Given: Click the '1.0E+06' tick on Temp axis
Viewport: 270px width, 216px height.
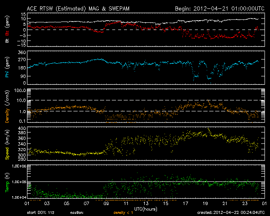Looking at the screenshot, I should tap(19, 166).
